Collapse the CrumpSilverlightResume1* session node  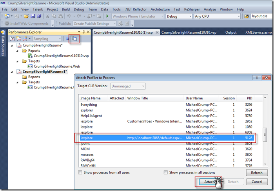(x=12, y=72)
